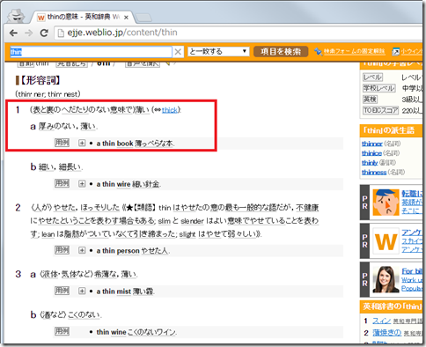Click the orange W logo ad thumbnail

pos(386,241)
